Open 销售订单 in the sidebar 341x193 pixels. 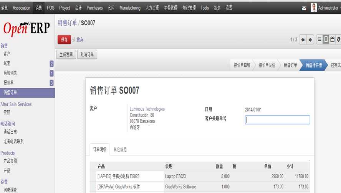(27, 93)
